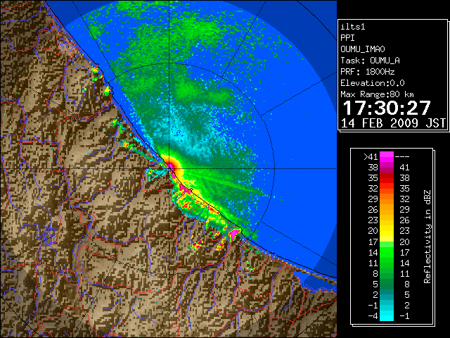This screenshot has height=338, width=450.
Task: Select the 'Task: OUMU_A' line
Action: tap(370, 61)
